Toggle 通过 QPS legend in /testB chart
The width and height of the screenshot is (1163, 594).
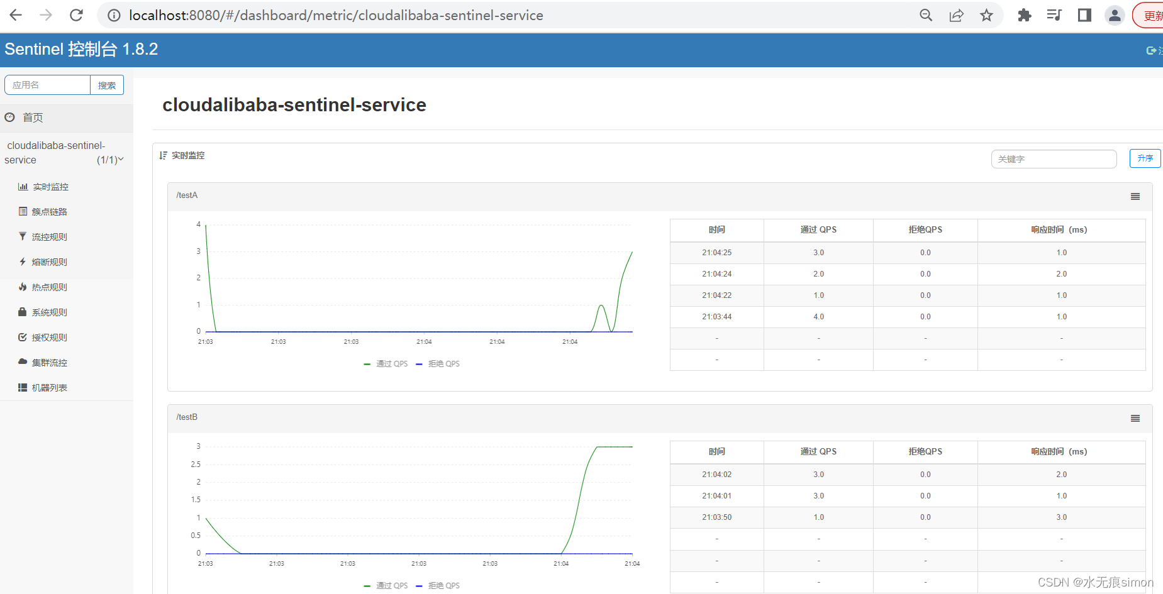click(386, 586)
